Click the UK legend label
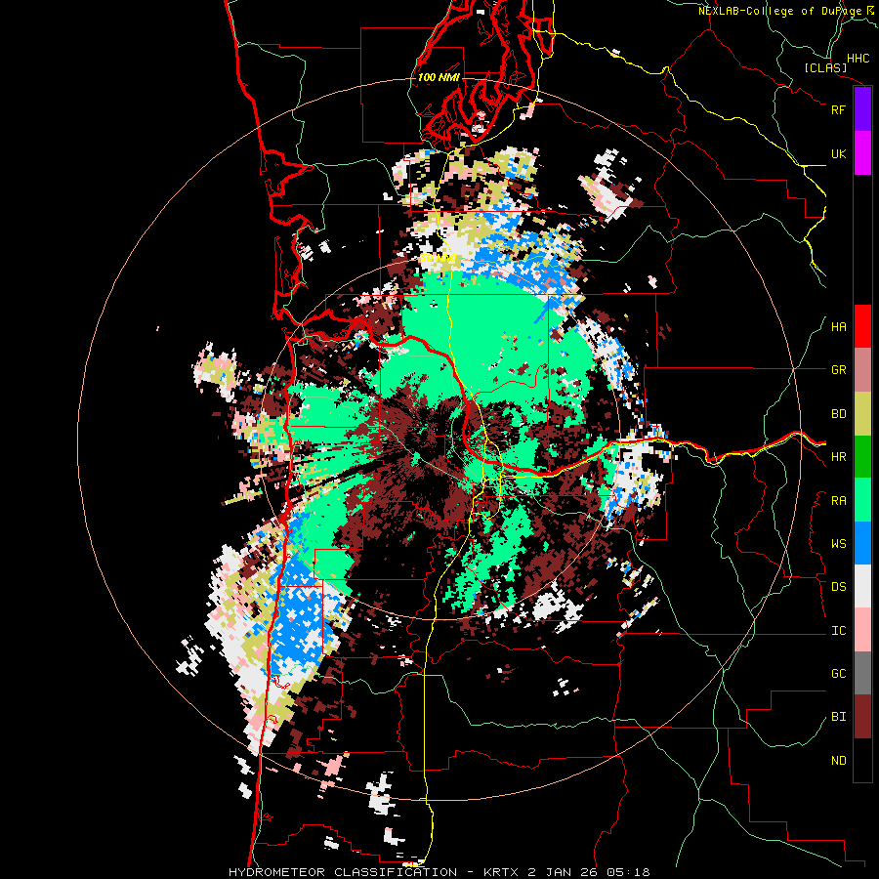 pyautogui.click(x=838, y=153)
